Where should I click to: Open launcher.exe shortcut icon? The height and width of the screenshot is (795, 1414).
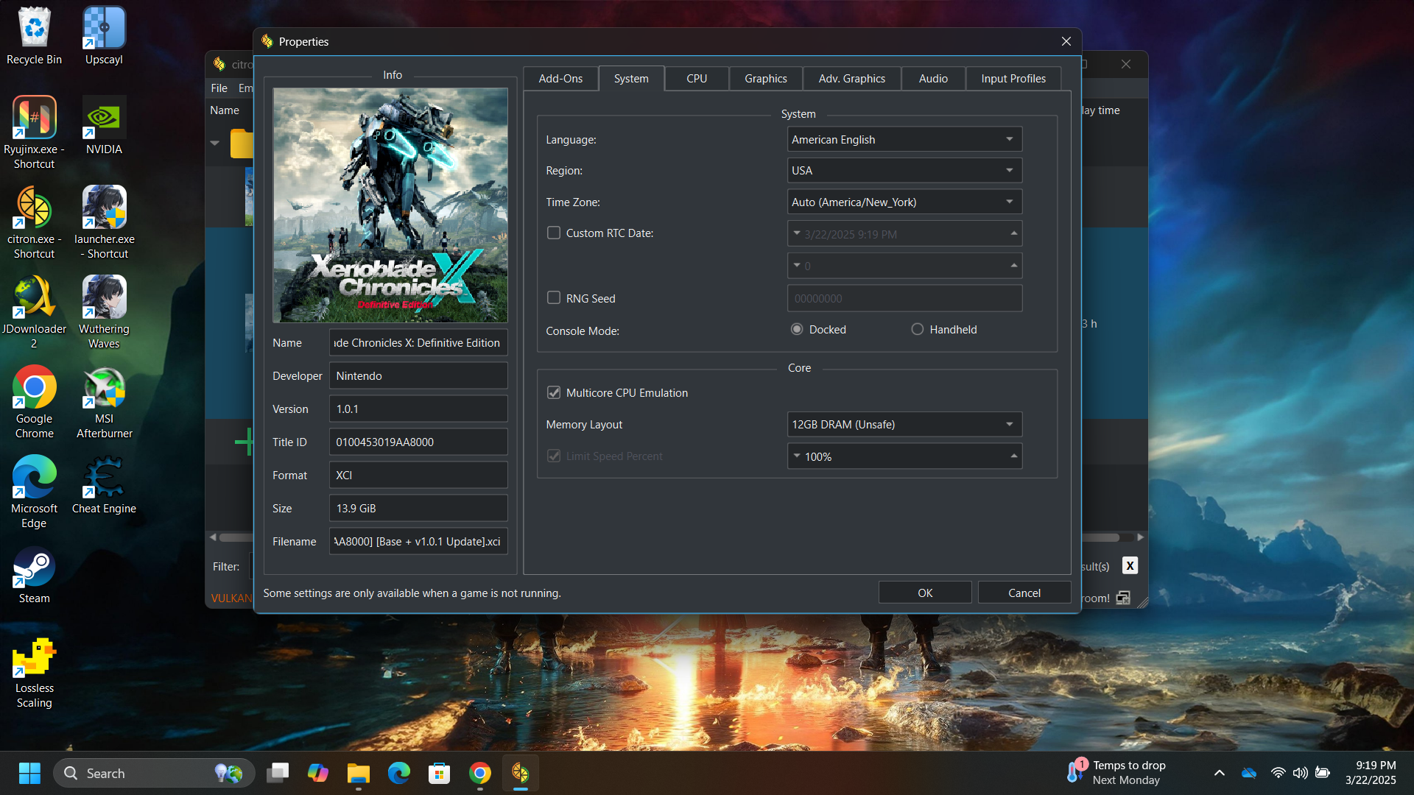pos(104,222)
